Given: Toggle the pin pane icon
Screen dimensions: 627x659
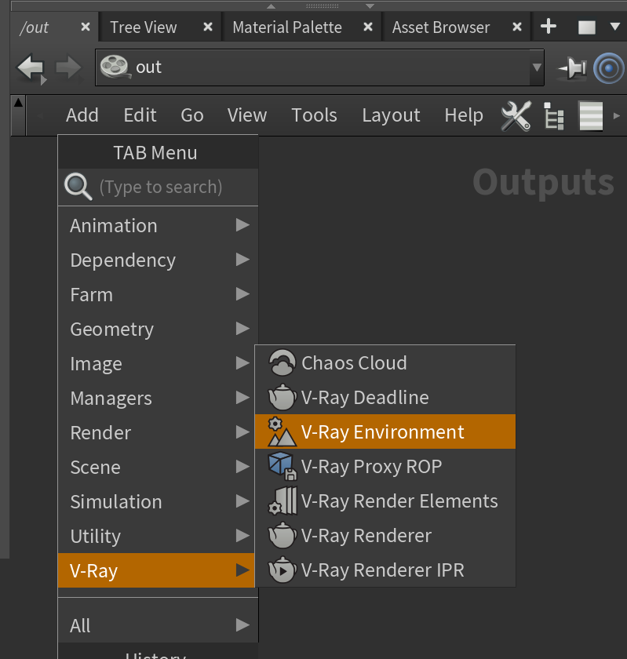Looking at the screenshot, I should pyautogui.click(x=572, y=68).
